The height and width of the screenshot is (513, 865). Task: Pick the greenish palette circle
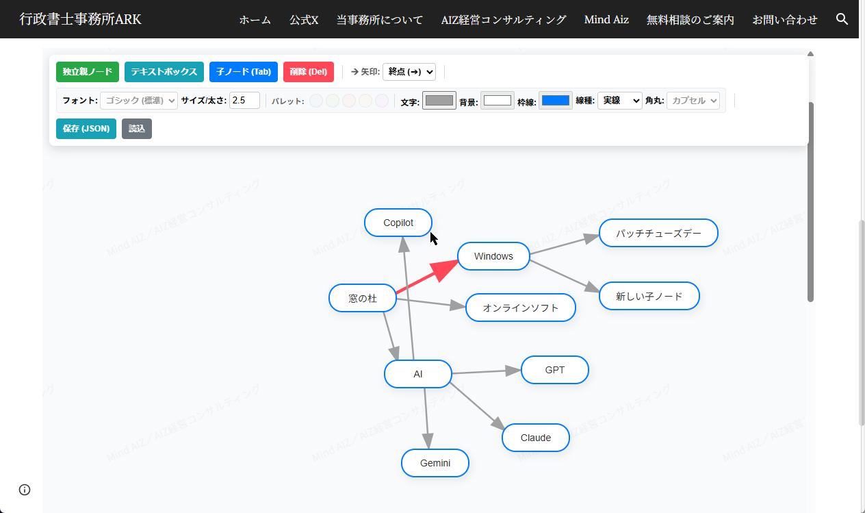coord(332,101)
